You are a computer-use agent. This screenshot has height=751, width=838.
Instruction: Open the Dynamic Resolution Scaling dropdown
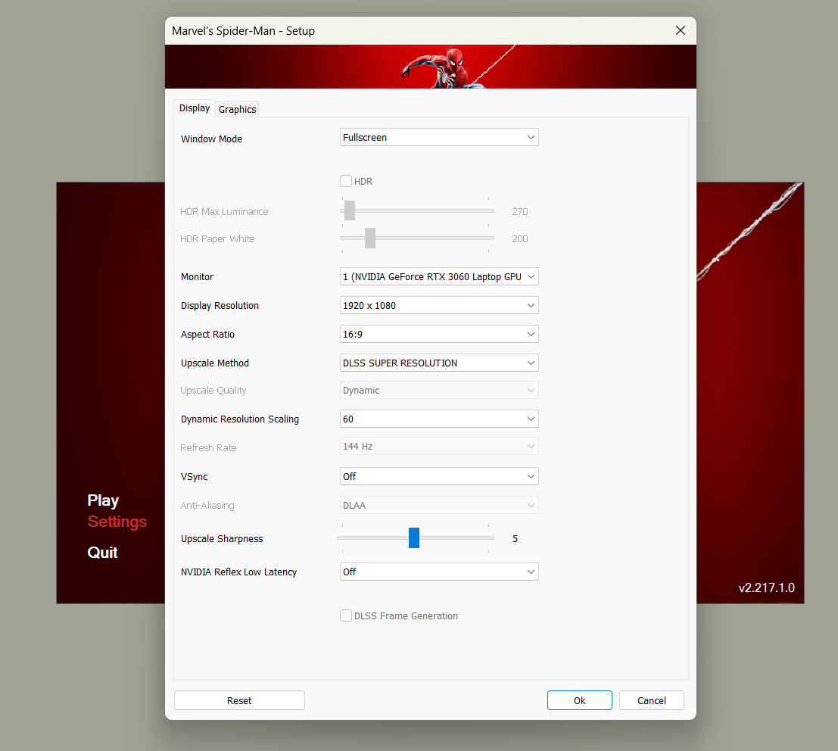pos(439,419)
